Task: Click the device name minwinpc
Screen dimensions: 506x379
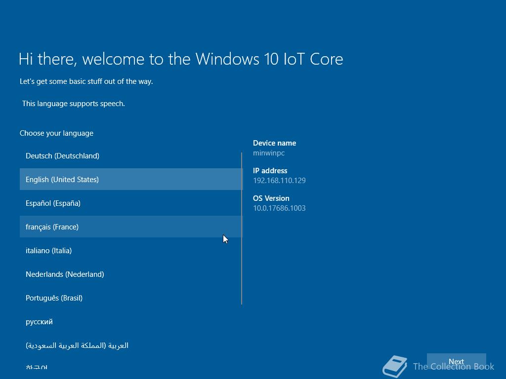Action: tap(268, 153)
